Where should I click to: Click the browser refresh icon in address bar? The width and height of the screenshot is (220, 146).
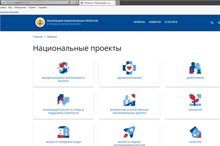coord(76,2)
